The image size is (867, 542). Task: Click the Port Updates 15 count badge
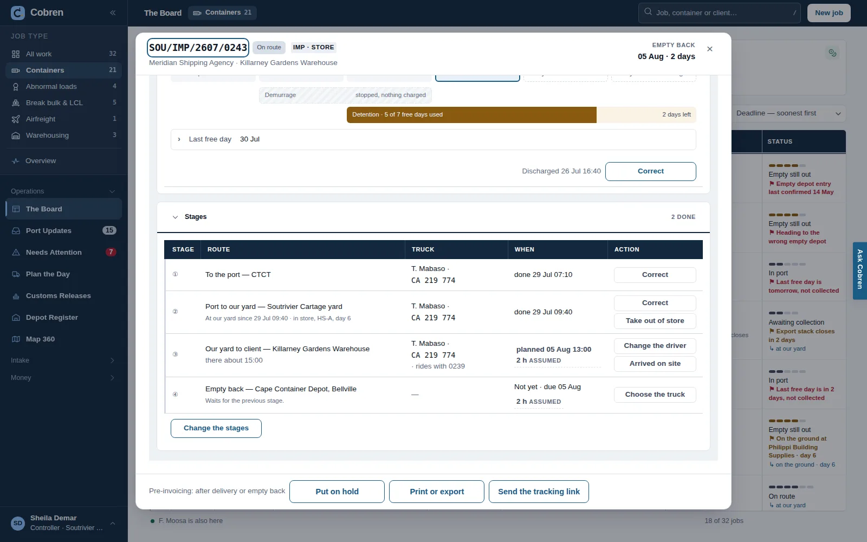click(x=109, y=231)
